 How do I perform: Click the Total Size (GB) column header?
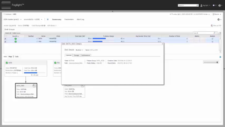[80, 36]
